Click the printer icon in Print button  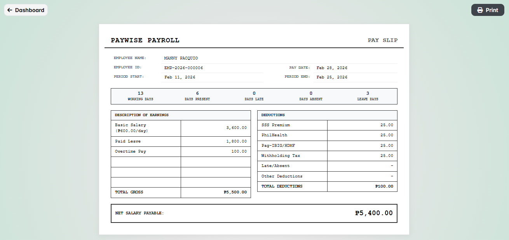480,10
